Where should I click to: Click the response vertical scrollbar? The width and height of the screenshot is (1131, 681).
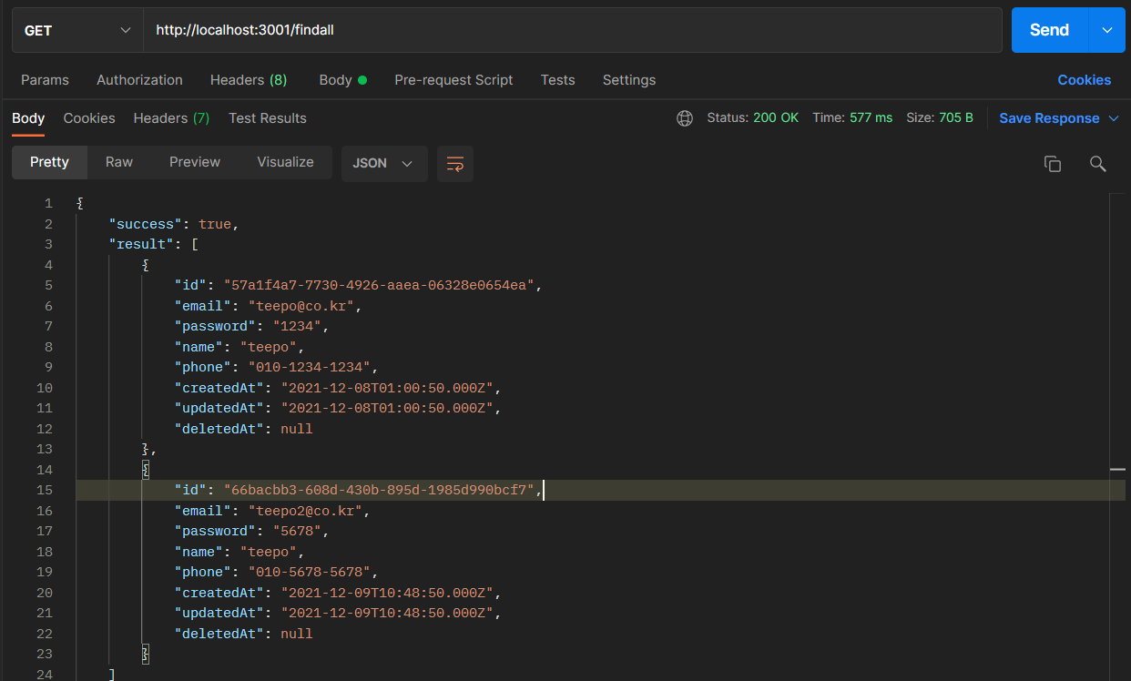point(1117,437)
